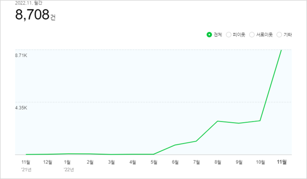This screenshot has height=179, width=307.
Task: Click the line's data point at 8월
Action: 218,121
